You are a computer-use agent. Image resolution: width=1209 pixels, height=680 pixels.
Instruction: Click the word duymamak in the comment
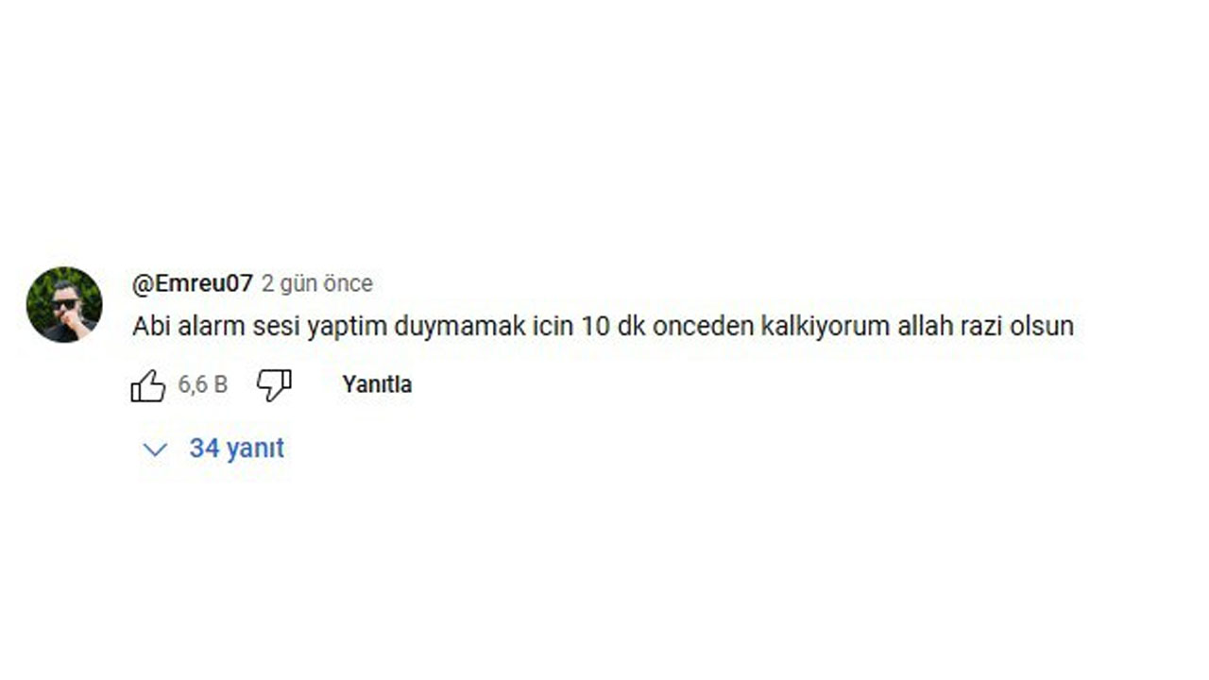click(447, 327)
